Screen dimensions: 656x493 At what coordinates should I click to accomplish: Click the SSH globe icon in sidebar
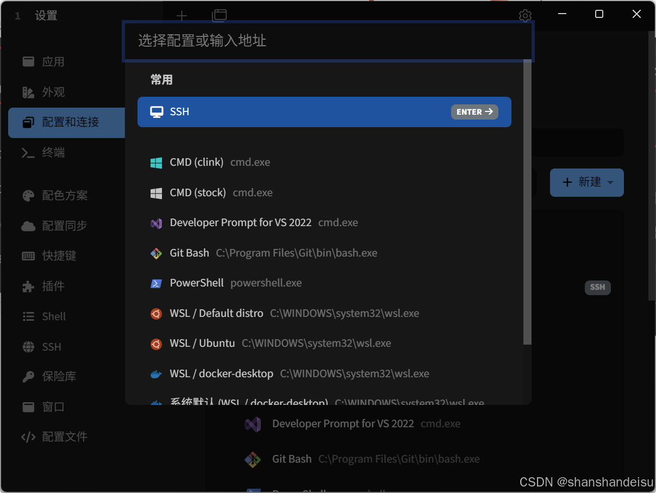click(x=28, y=347)
